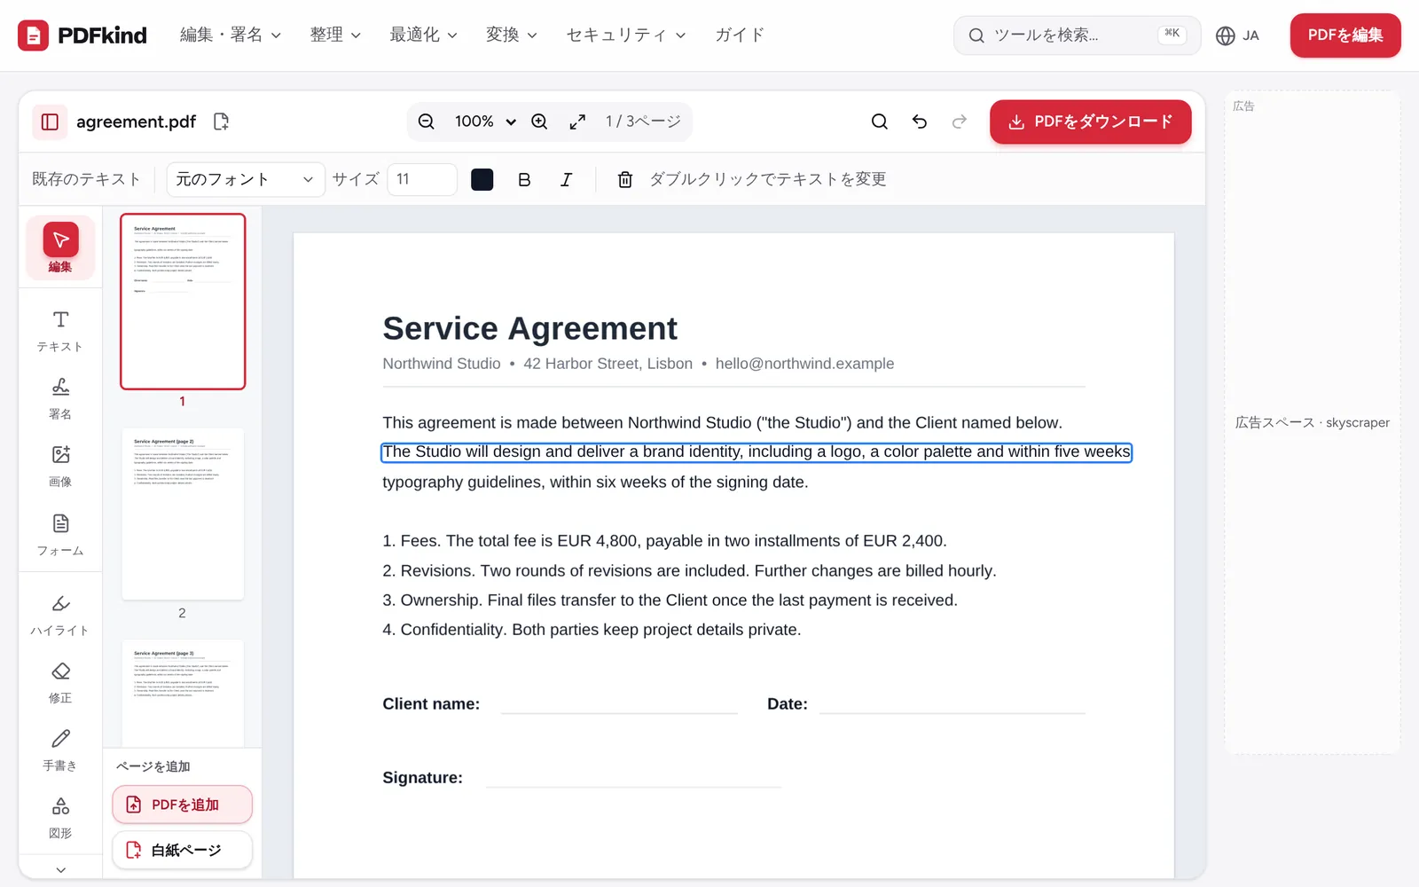Toggle the sidebar panel icon

[50, 122]
